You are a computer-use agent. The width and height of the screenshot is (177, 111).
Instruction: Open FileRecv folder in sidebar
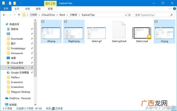click(15, 77)
